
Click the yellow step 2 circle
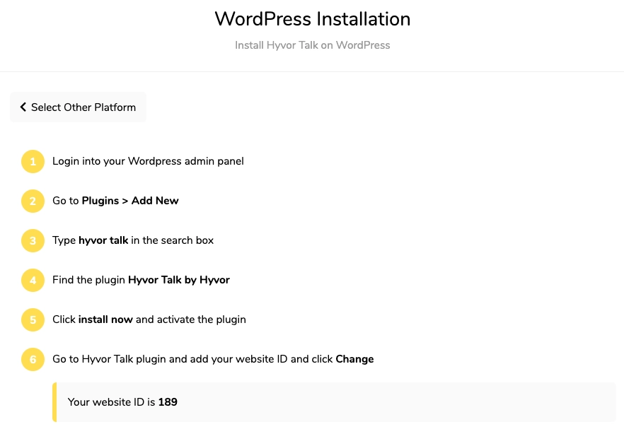point(33,201)
